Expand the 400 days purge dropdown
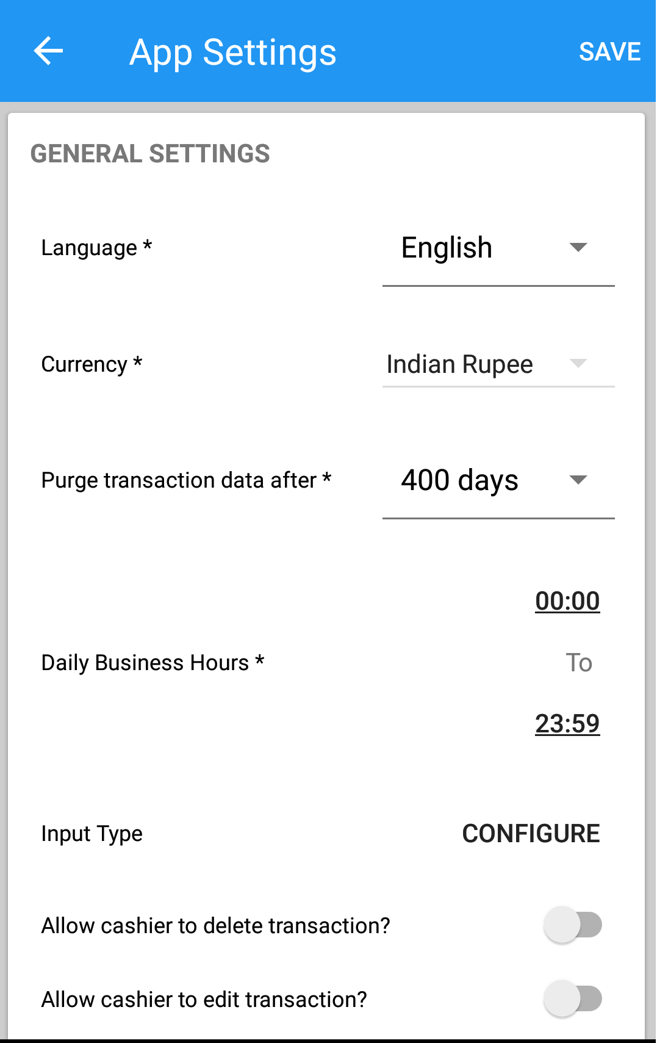The image size is (657, 1043). (498, 481)
